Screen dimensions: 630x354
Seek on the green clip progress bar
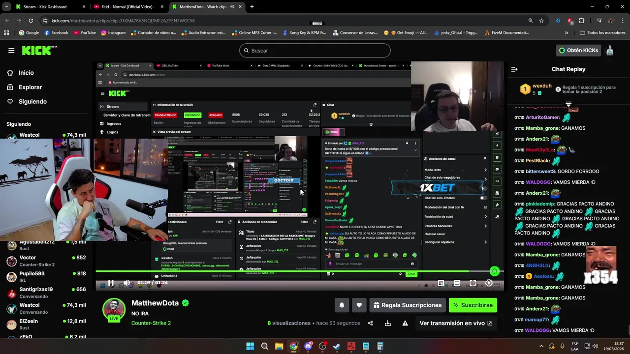299,271
